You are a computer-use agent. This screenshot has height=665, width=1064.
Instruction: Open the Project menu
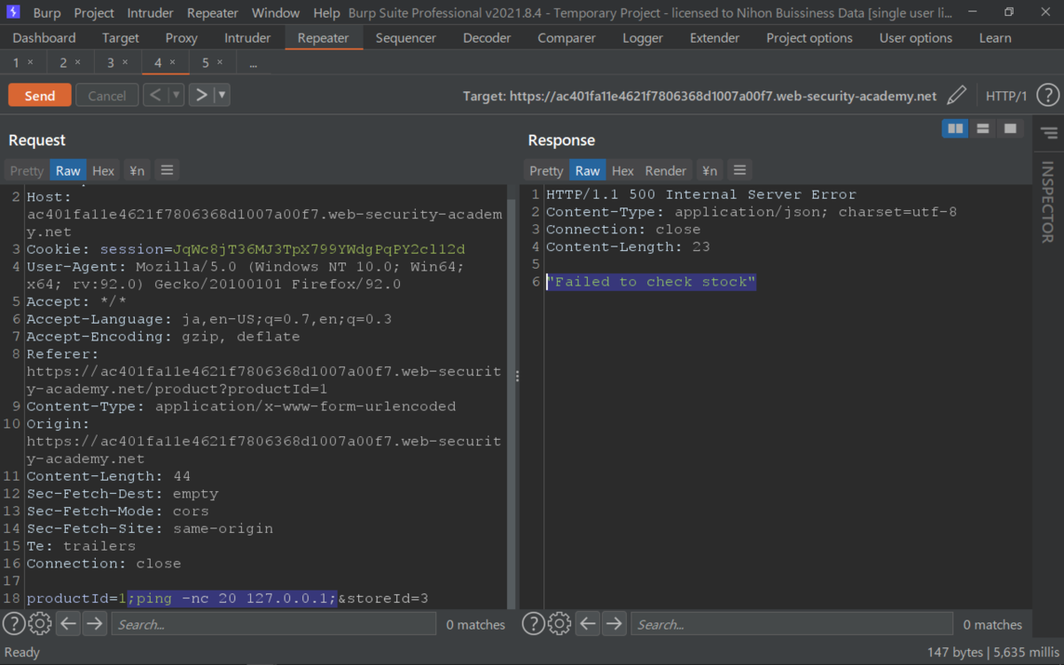[94, 12]
